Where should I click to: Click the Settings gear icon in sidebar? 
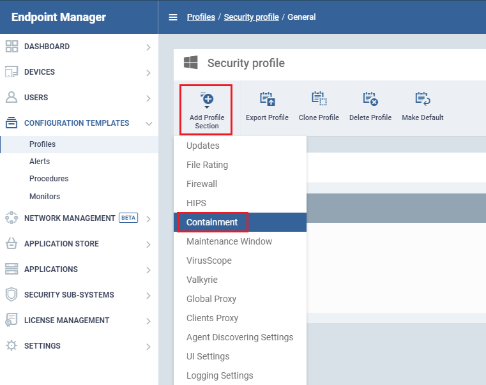point(11,346)
